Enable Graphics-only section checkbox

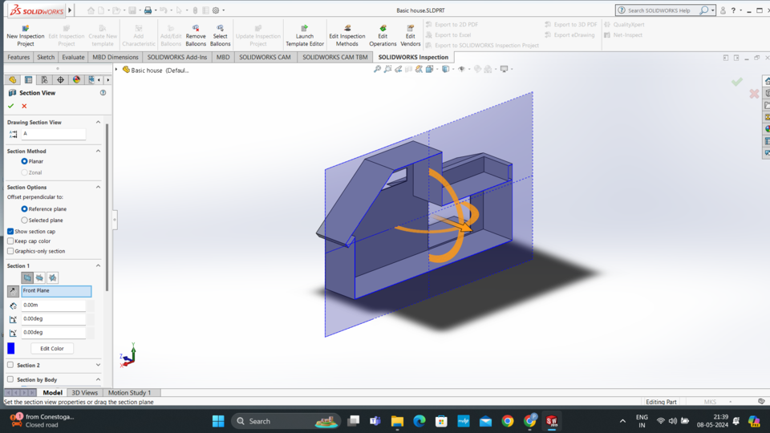click(x=10, y=251)
